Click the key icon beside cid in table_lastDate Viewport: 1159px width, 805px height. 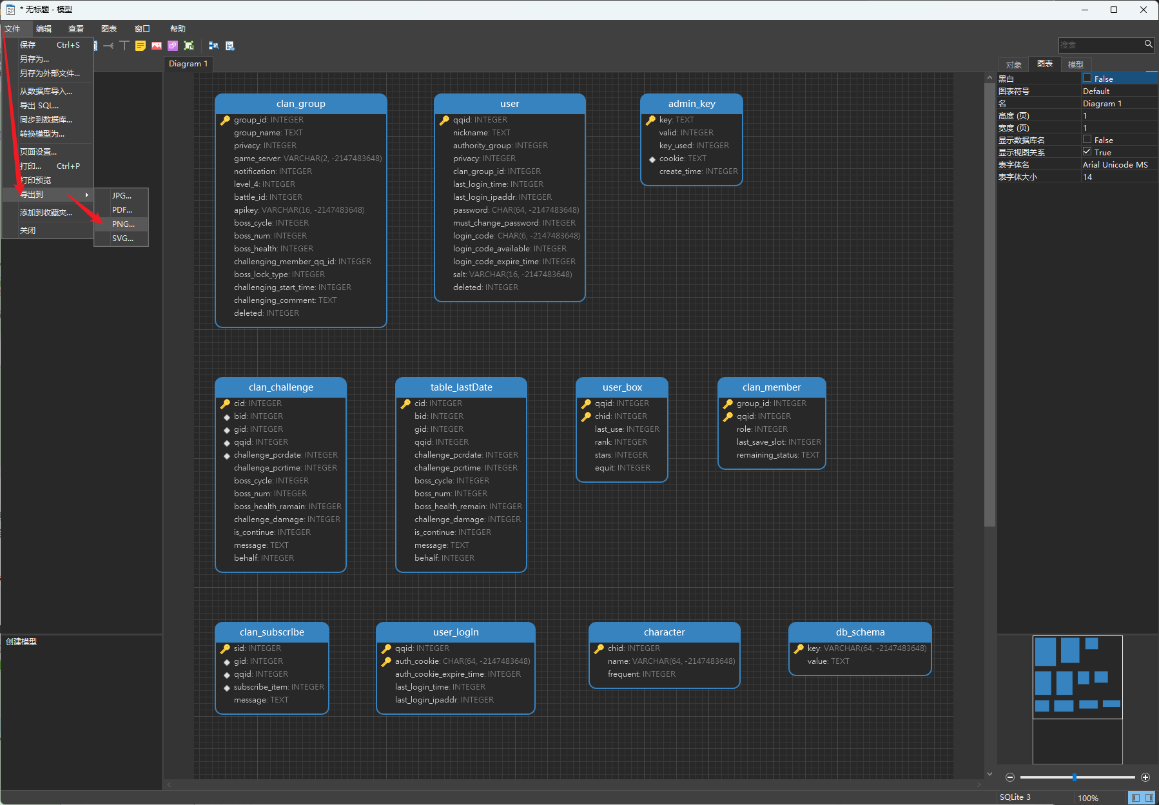pyautogui.click(x=405, y=403)
